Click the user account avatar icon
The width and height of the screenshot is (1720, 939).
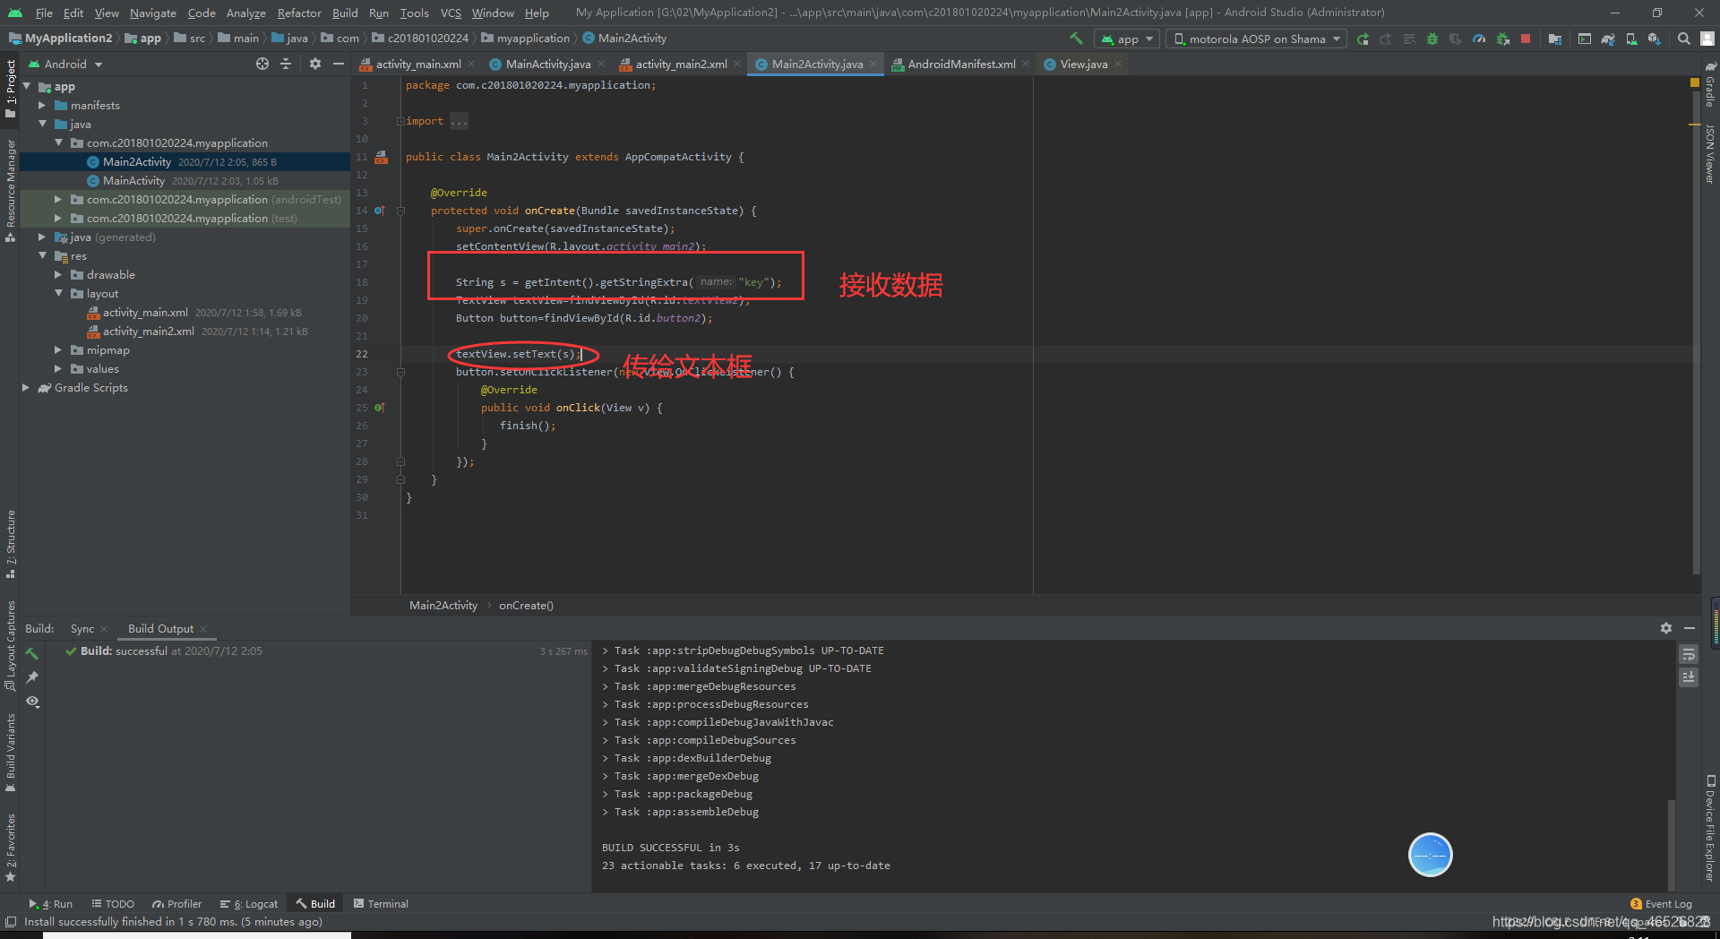1707,39
